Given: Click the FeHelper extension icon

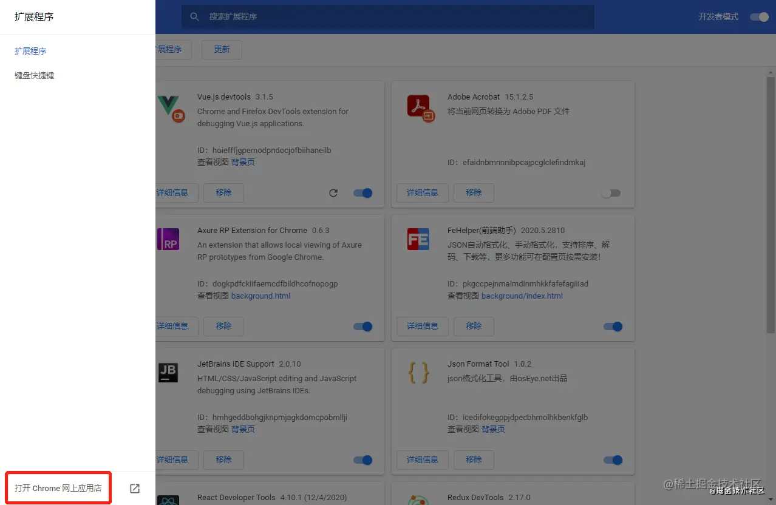Looking at the screenshot, I should [x=418, y=240].
